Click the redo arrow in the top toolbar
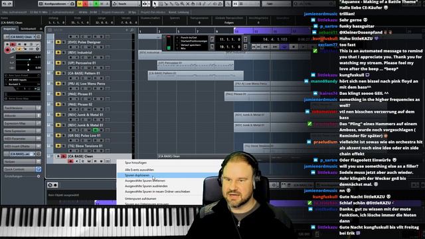 pos(10,4)
